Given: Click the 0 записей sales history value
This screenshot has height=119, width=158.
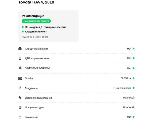Looking at the screenshot, I should (129, 107).
